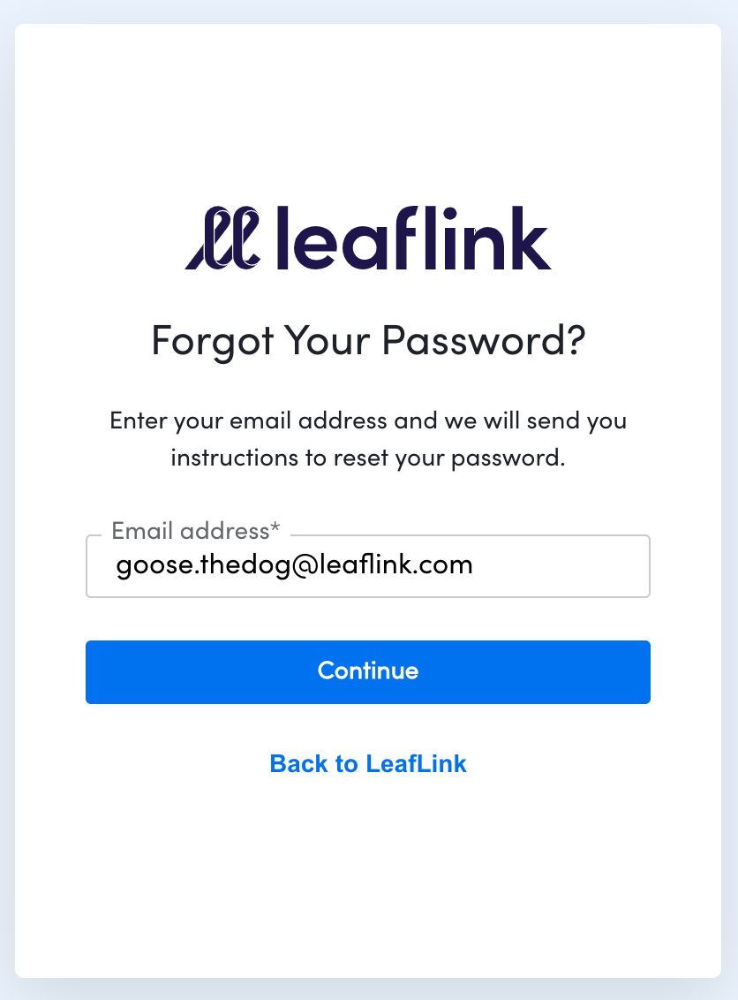Screen dimensions: 738x1000
Task: Click the leaflink wordmark text
Action: click(x=414, y=238)
